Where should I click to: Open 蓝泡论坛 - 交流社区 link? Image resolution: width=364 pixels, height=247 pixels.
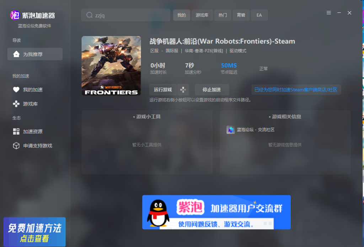(x=255, y=130)
